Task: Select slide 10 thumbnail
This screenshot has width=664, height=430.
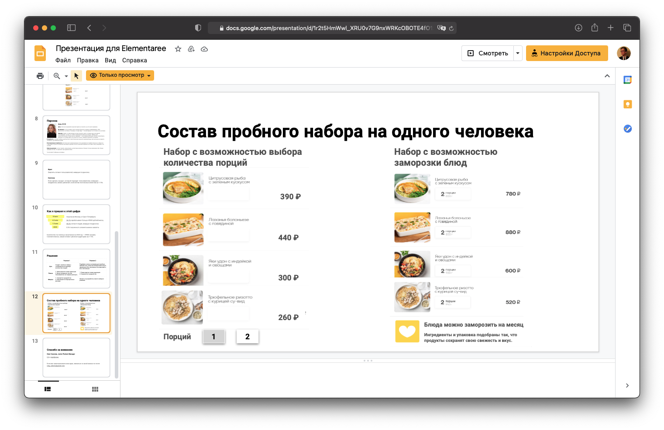Action: [x=76, y=224]
